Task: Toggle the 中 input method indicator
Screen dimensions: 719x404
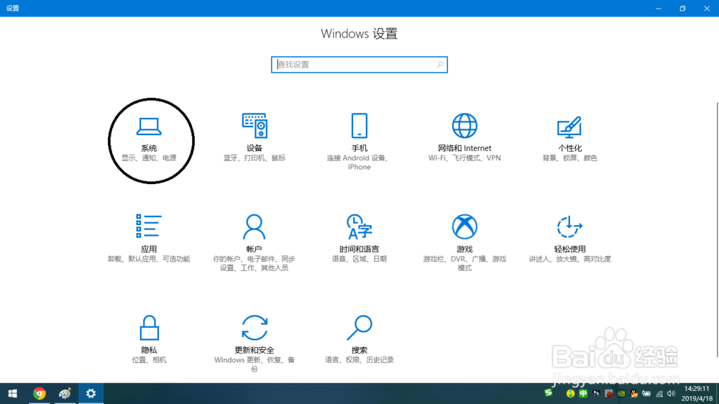Action: [x=583, y=393]
